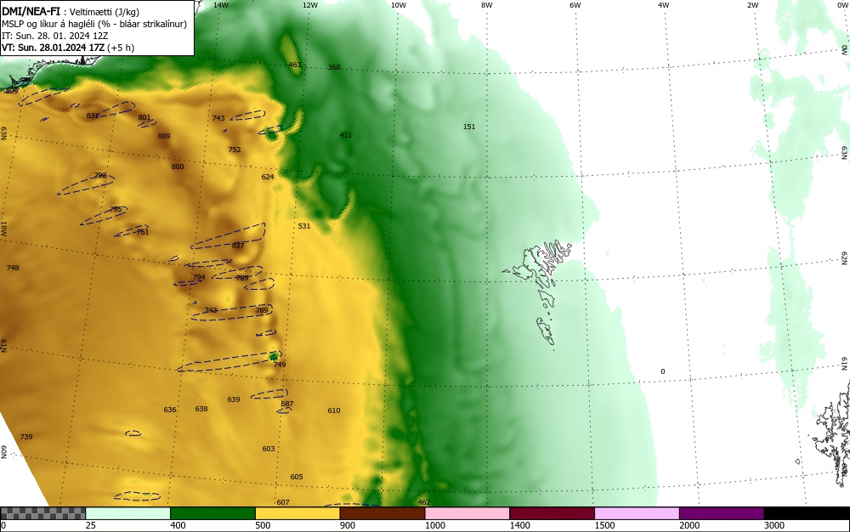Select the dark green 400–500 legend swatch

click(212, 513)
